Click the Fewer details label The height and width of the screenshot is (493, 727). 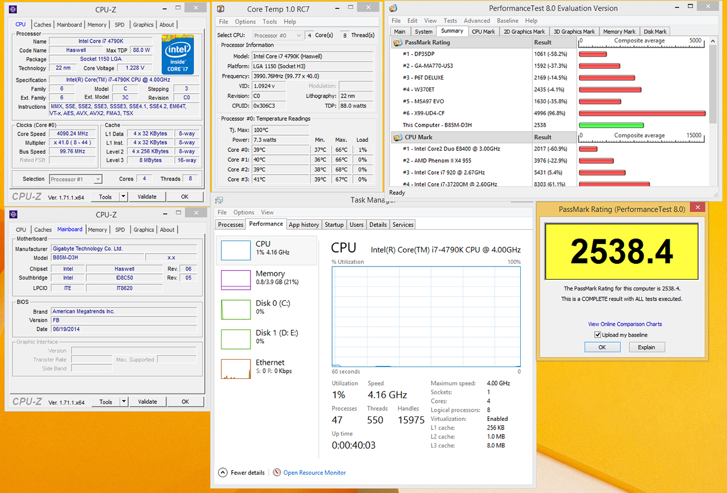(x=248, y=473)
